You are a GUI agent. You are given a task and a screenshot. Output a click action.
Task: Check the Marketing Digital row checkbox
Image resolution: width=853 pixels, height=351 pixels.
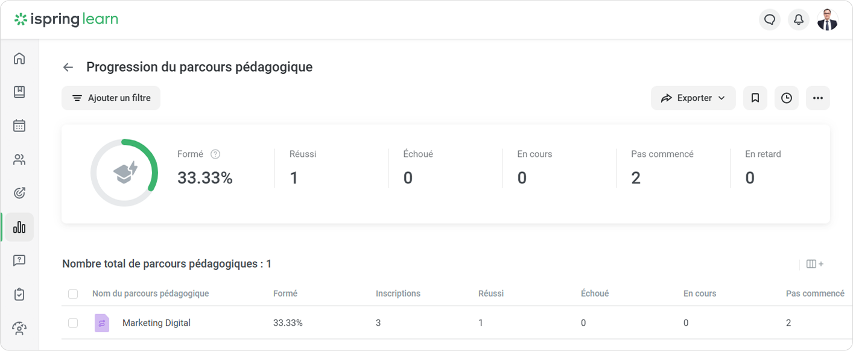point(73,323)
